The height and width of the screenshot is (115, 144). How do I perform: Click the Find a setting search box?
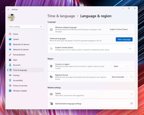(x=25, y=27)
